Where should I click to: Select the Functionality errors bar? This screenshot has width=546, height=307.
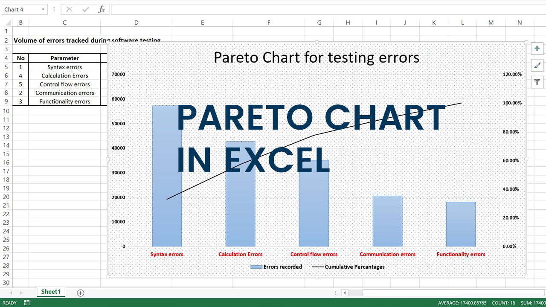click(x=461, y=224)
